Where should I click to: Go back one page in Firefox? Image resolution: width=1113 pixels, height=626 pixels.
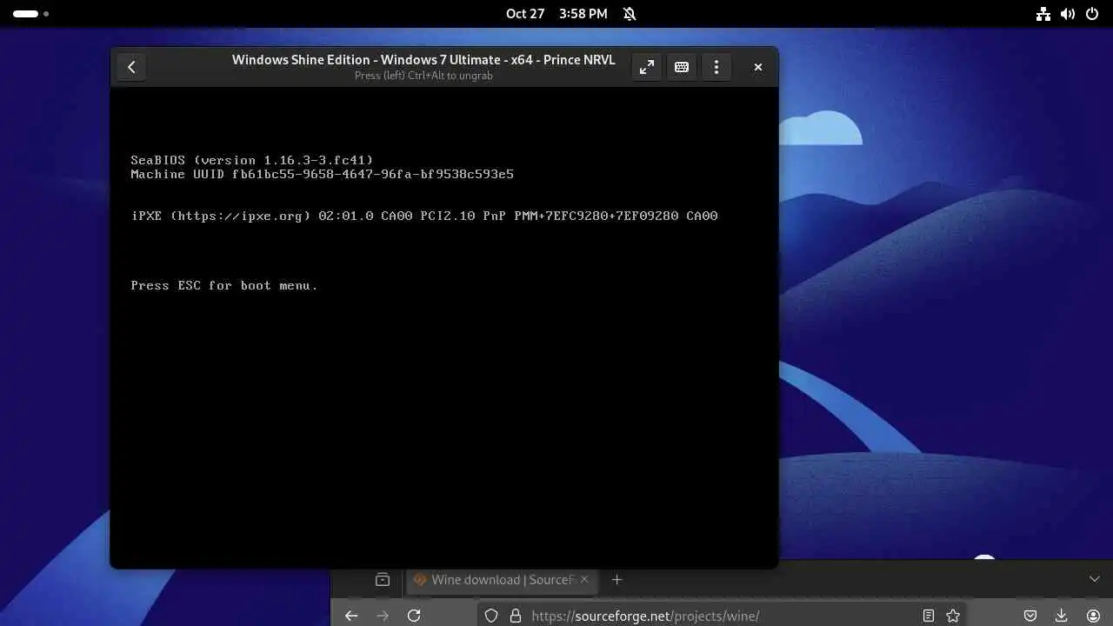[x=351, y=616]
